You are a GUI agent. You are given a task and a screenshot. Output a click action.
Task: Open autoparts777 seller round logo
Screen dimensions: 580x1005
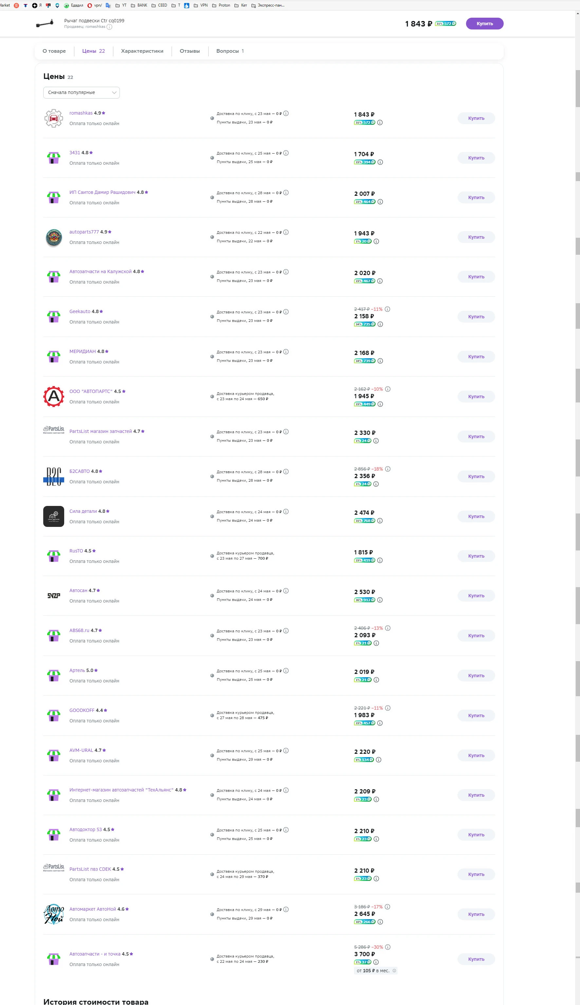(53, 237)
